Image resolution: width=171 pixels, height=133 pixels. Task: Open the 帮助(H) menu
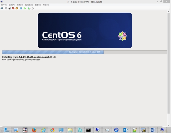tap(46, 5)
